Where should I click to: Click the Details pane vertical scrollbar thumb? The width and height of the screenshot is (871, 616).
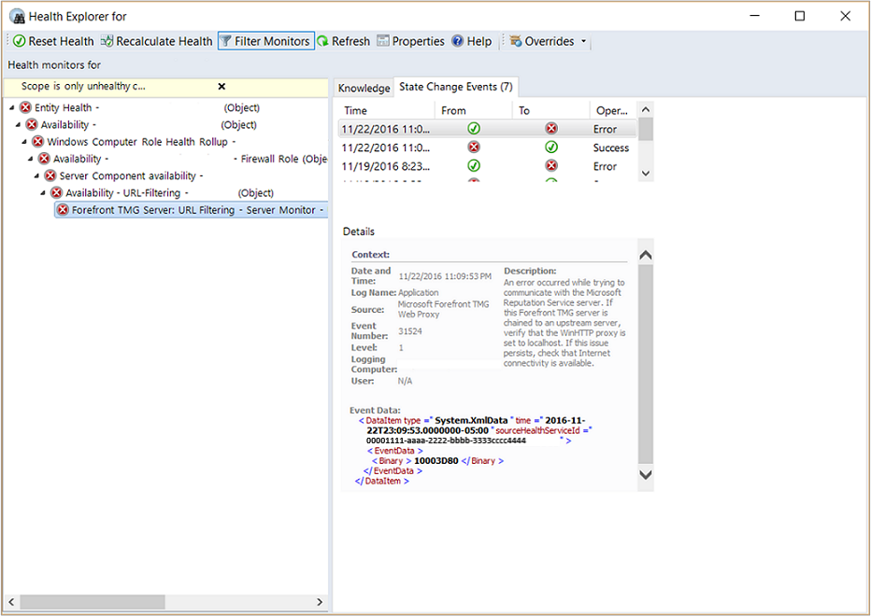click(646, 364)
